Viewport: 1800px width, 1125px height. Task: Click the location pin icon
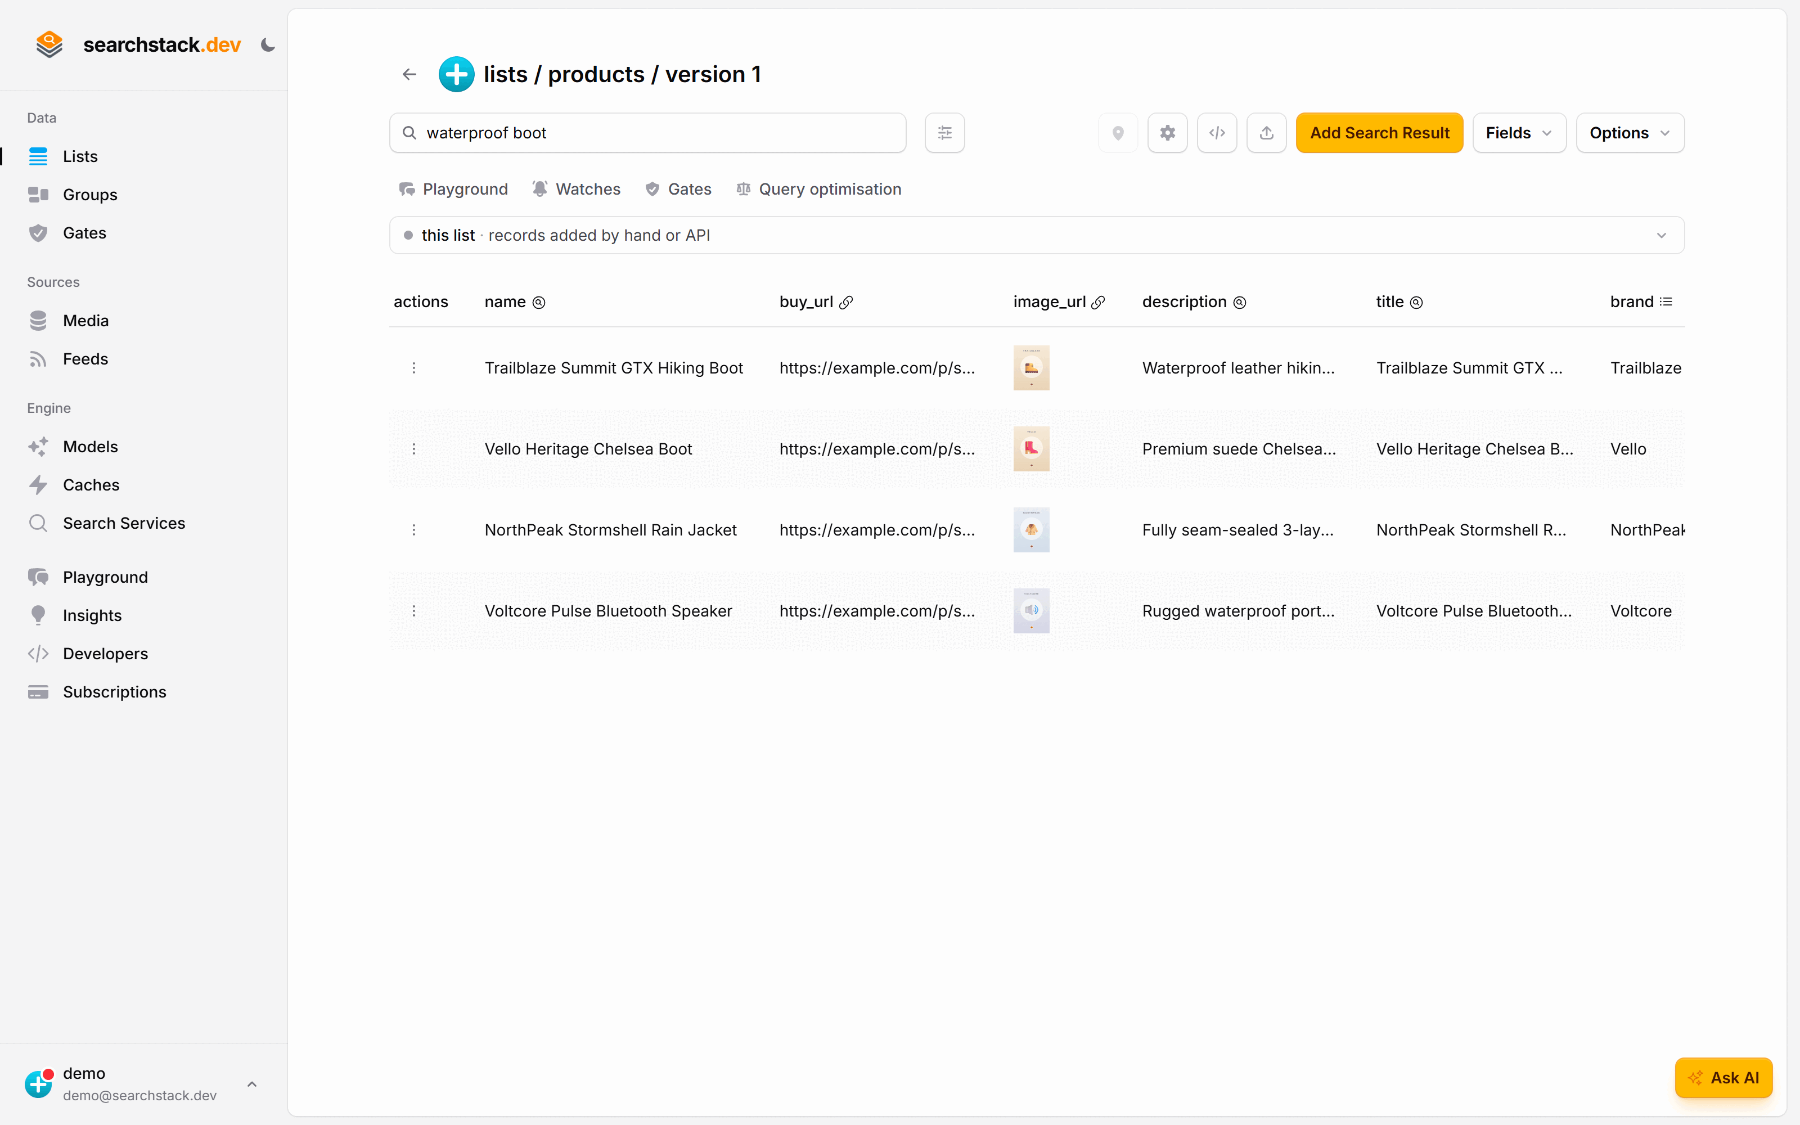coord(1118,133)
